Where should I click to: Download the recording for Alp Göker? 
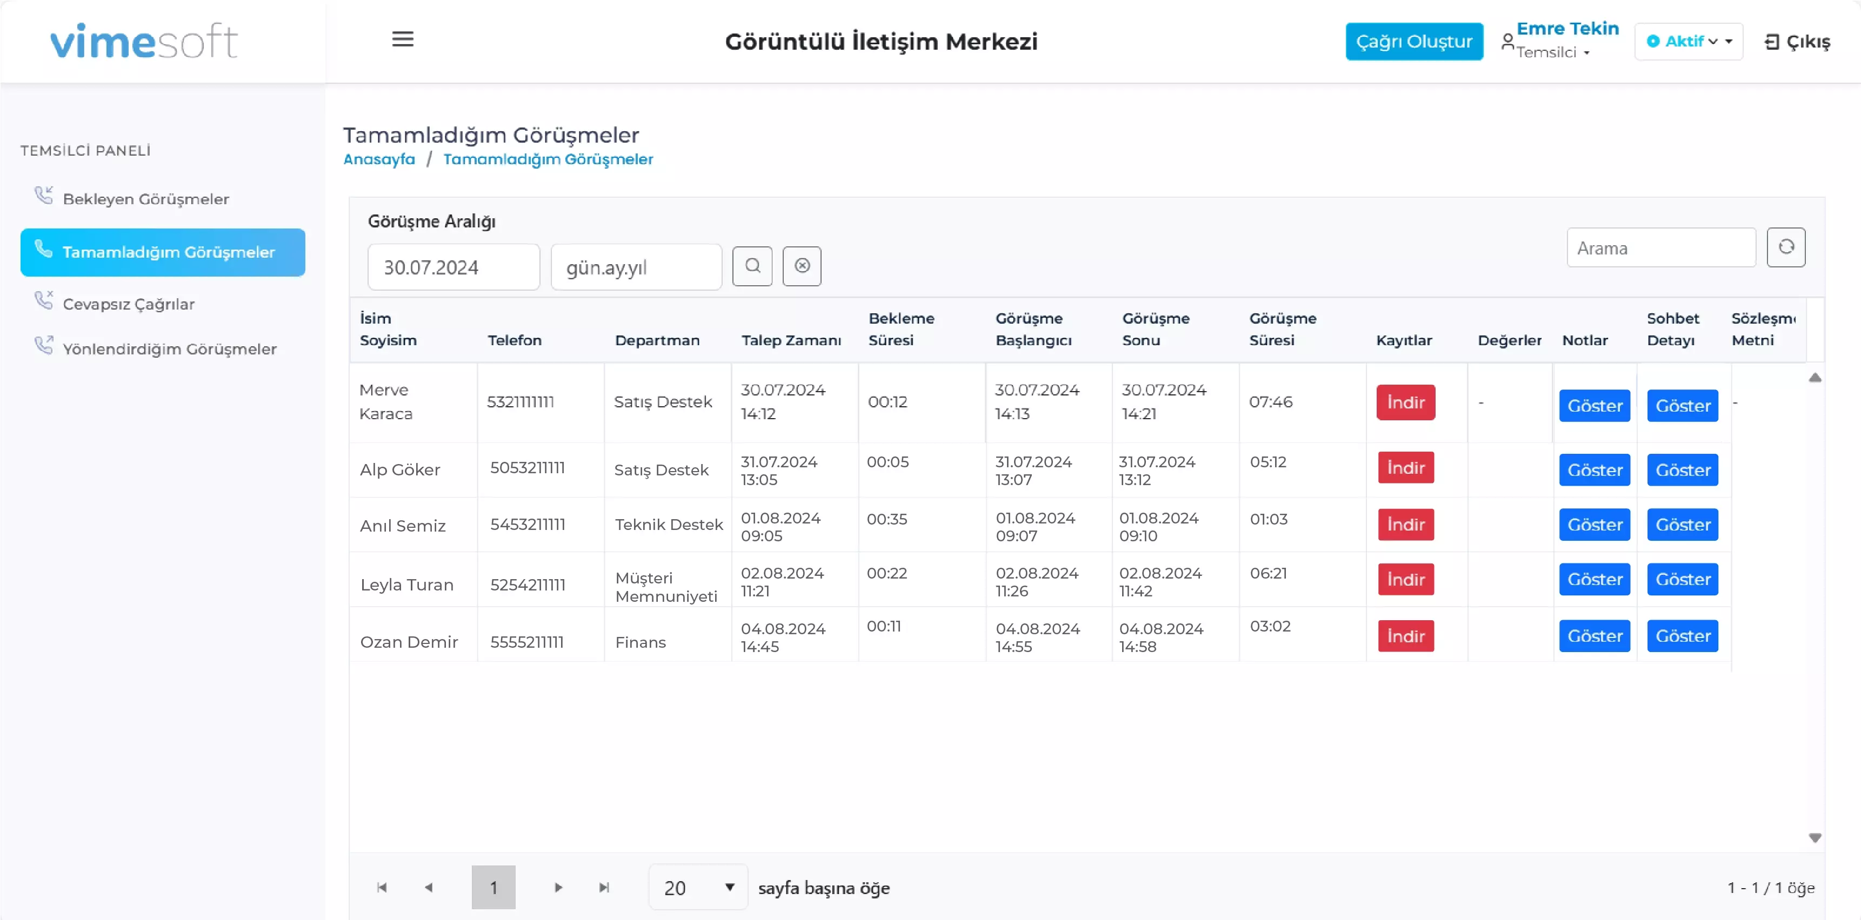click(1405, 467)
